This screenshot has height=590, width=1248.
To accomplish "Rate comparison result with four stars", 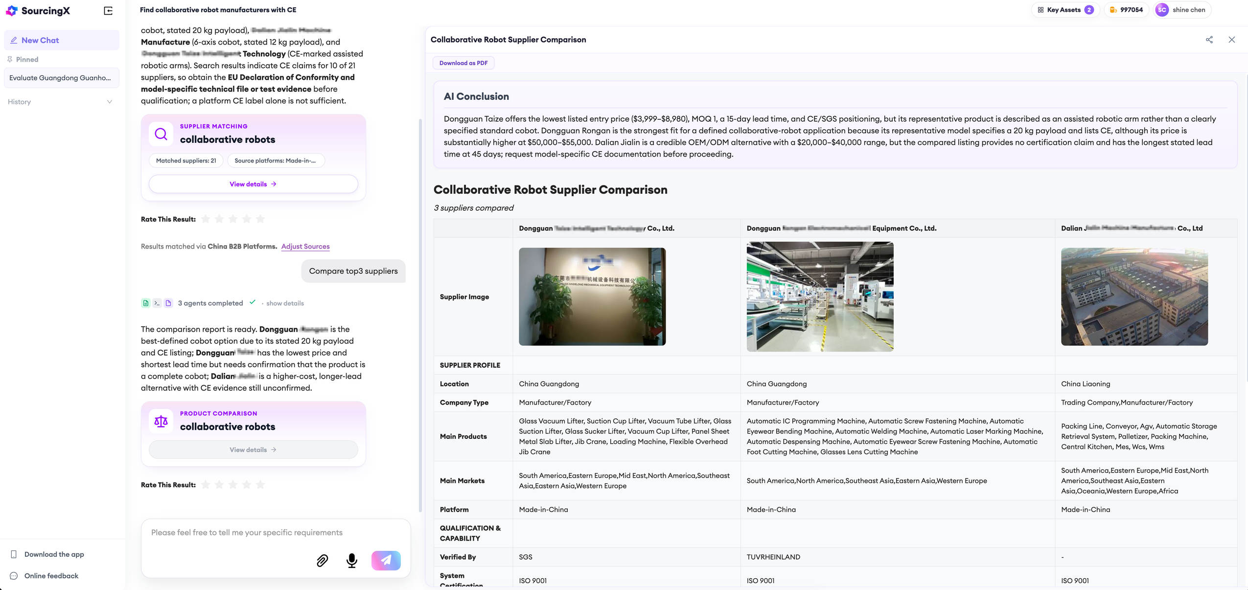I will tap(247, 485).
